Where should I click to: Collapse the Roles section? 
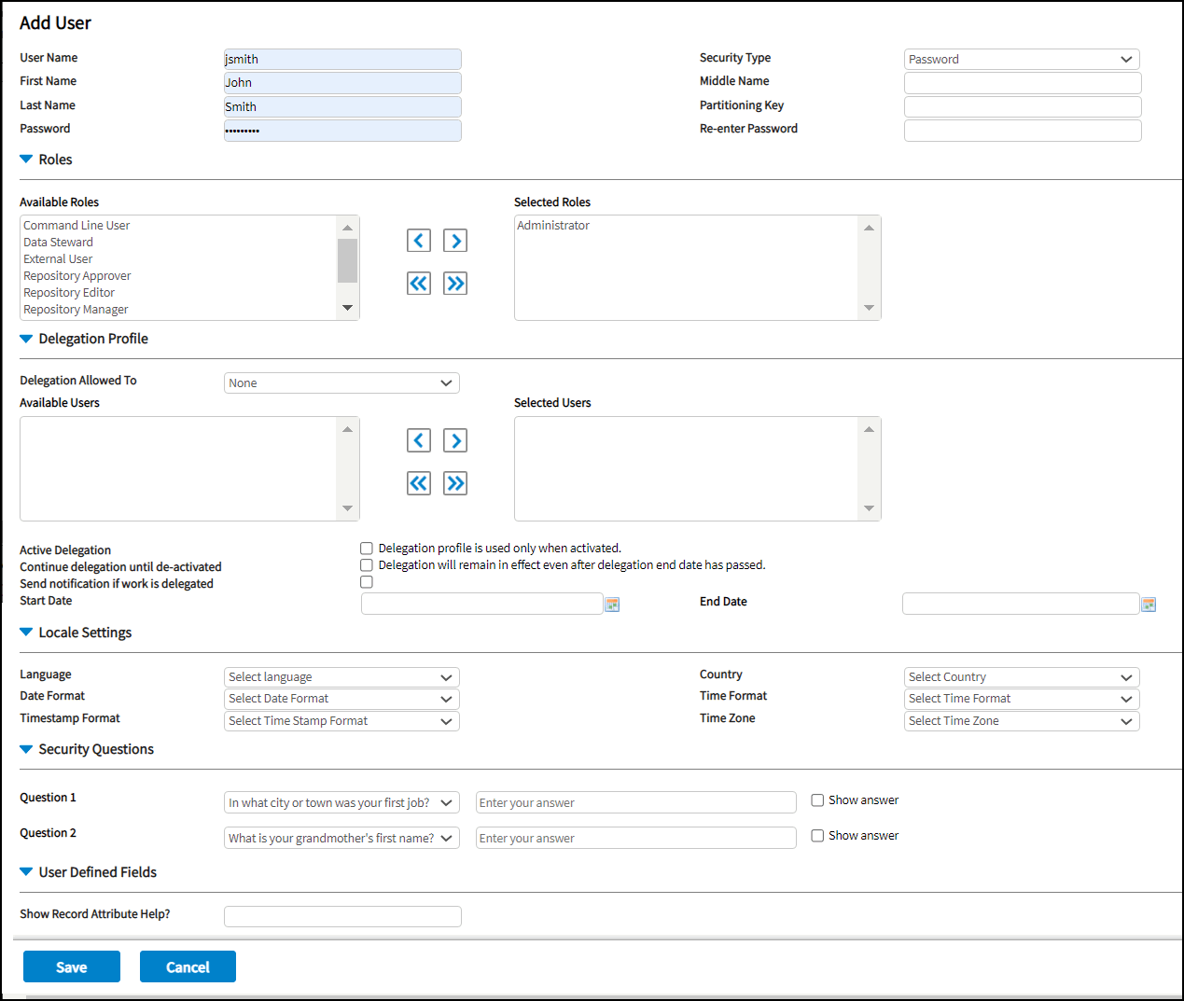point(26,160)
